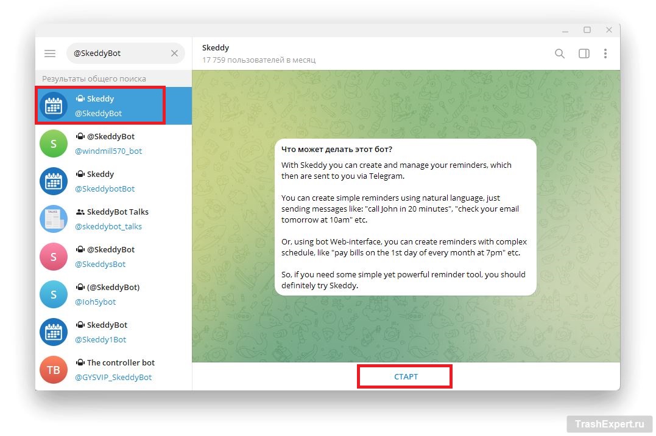Viewport: 656px width, 436px height.
Task: Open SkeddyBot Talks group chat
Action: coord(113,219)
